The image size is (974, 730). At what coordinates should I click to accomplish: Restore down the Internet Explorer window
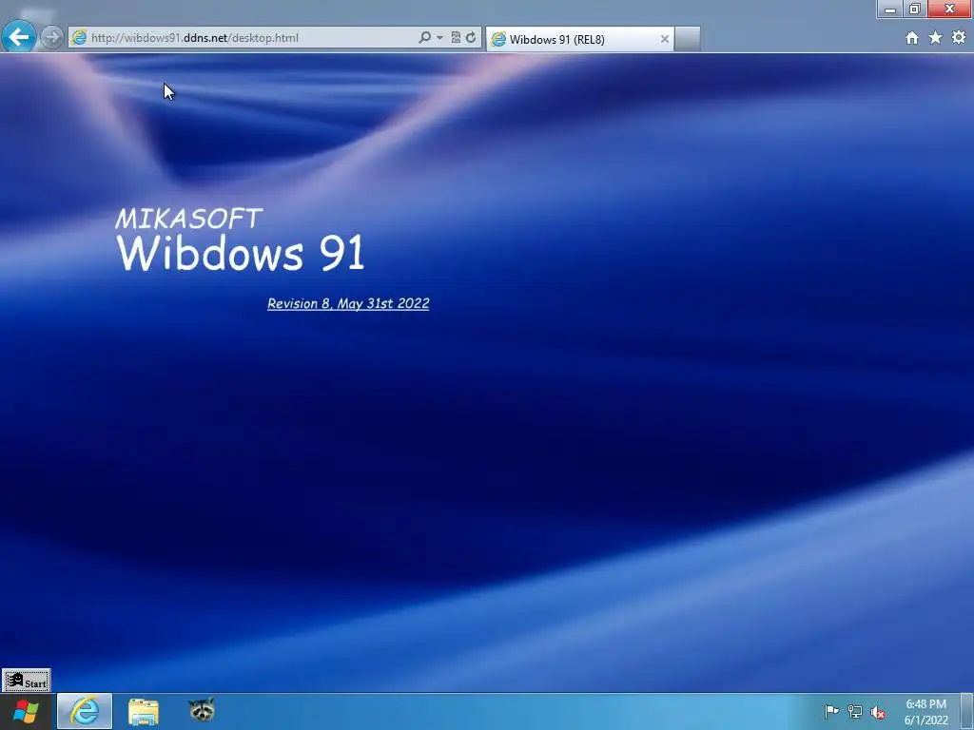pos(915,9)
